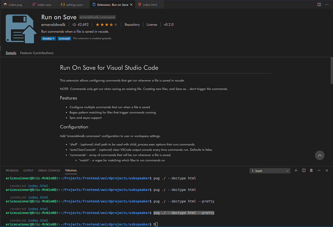
Task: Close the terminal panel
Action: click(327, 170)
